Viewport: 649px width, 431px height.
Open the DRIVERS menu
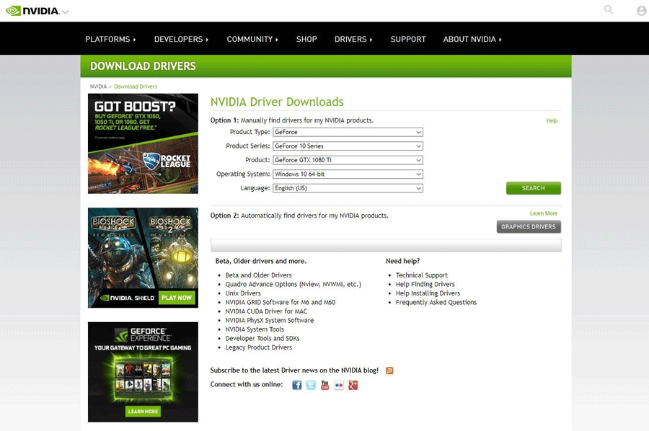[x=353, y=40]
